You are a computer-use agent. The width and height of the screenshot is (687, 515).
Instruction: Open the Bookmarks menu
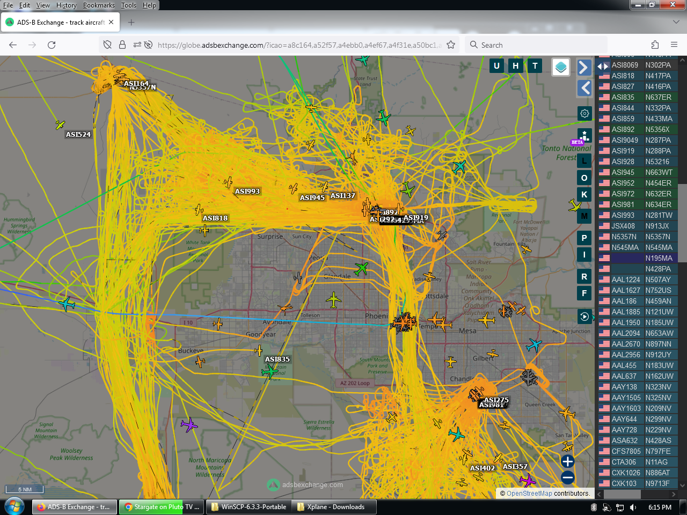(99, 5)
